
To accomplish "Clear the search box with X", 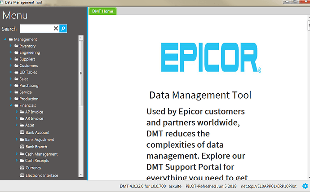I will coord(56,28).
